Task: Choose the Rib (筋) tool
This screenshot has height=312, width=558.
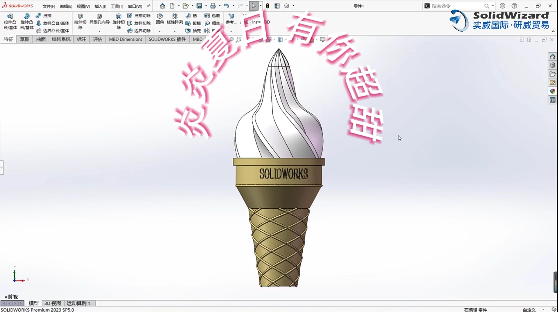Action: tap(191, 16)
